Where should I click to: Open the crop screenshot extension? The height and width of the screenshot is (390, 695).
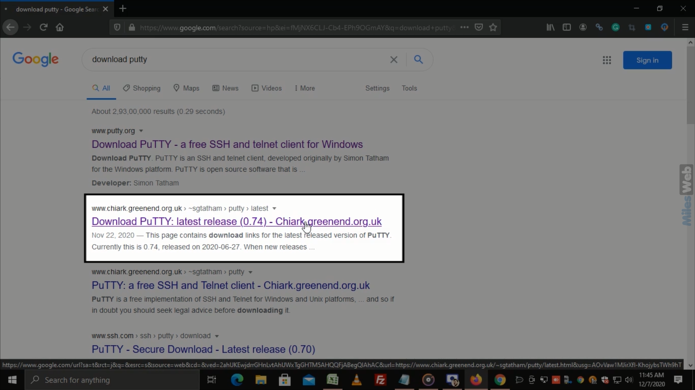(632, 27)
